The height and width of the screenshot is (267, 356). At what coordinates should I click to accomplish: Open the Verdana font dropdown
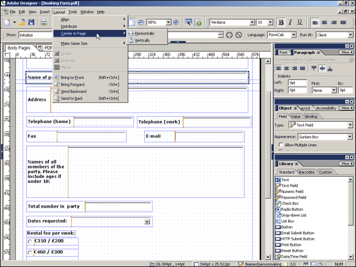click(252, 22)
